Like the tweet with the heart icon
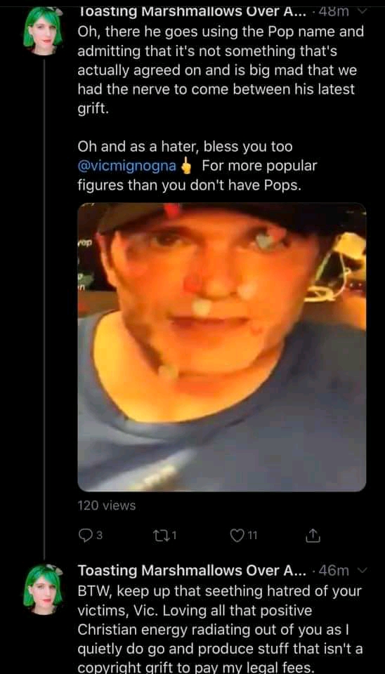This screenshot has height=674, width=385. (x=237, y=536)
